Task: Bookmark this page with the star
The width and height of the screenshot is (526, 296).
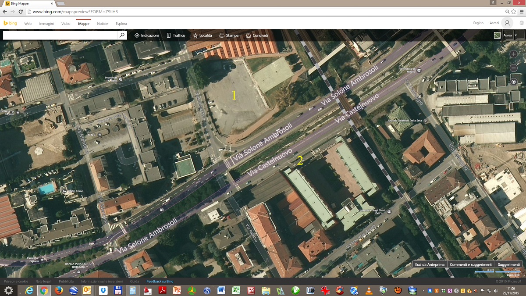Action: click(x=513, y=11)
